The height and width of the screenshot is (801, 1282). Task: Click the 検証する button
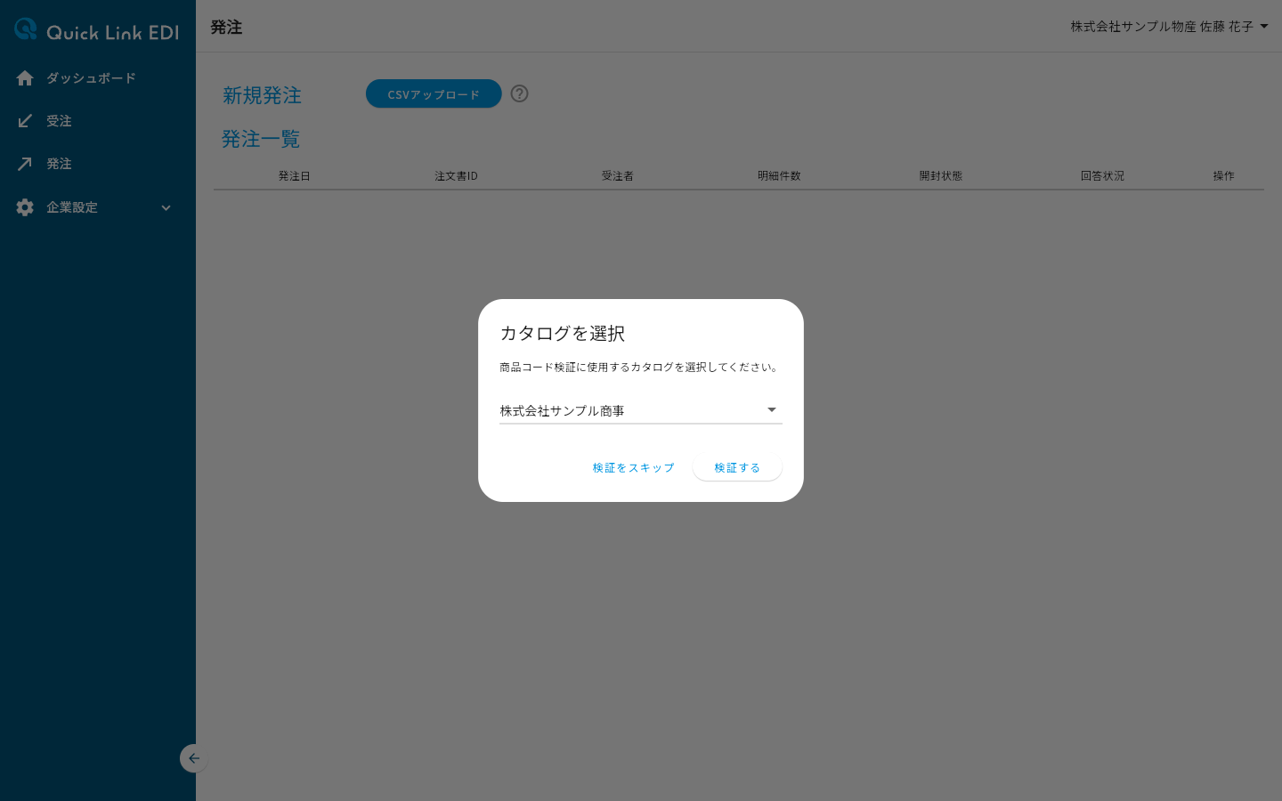pos(737,467)
